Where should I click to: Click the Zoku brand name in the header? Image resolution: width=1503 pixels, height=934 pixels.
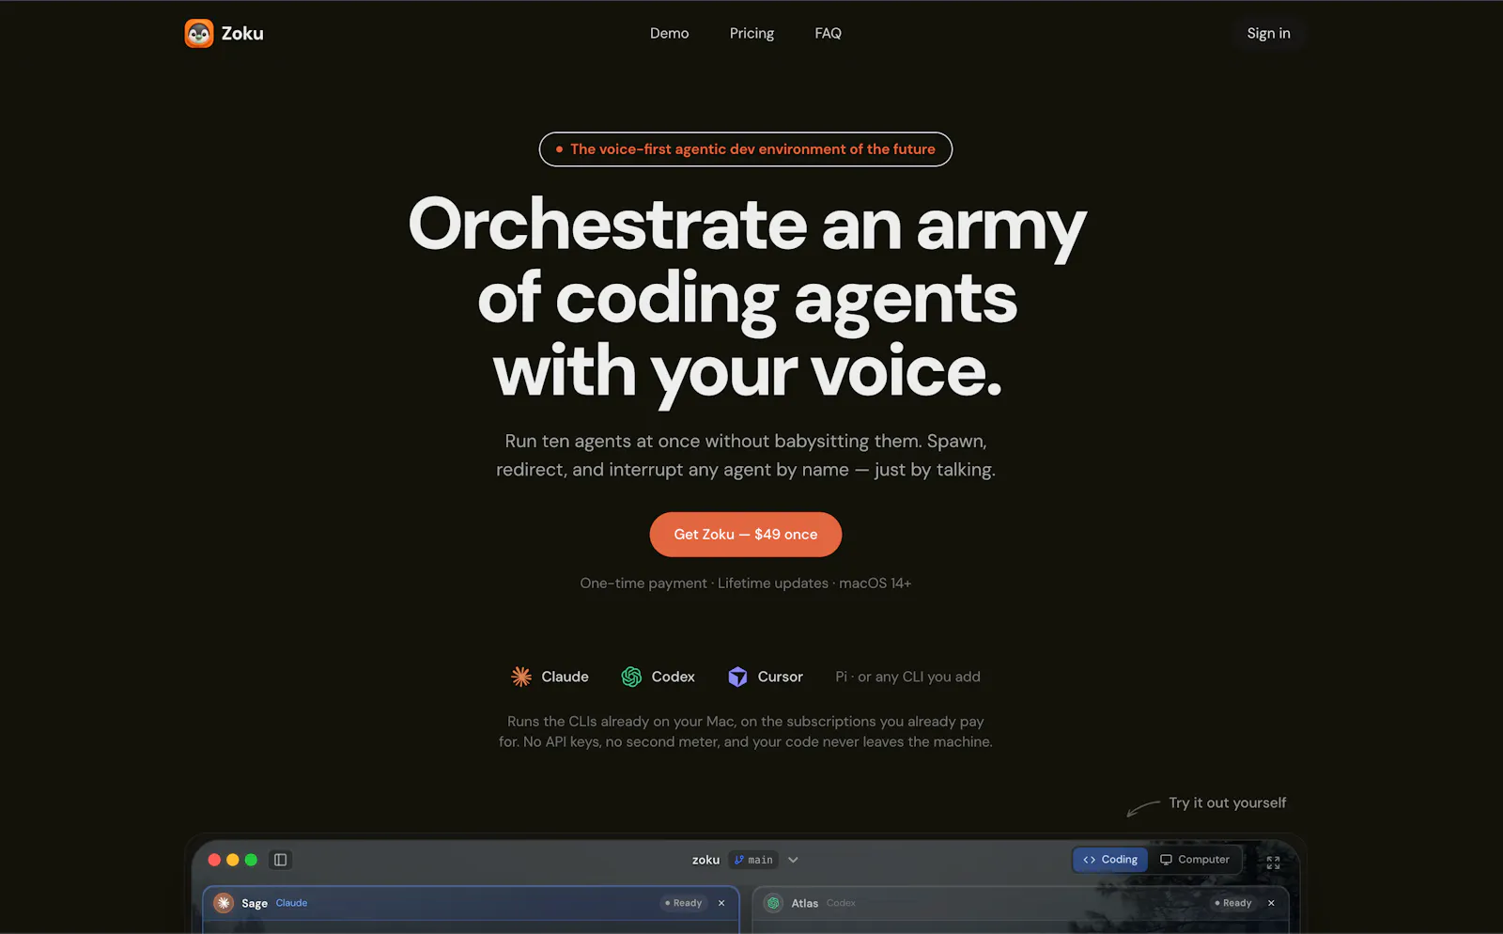[242, 33]
